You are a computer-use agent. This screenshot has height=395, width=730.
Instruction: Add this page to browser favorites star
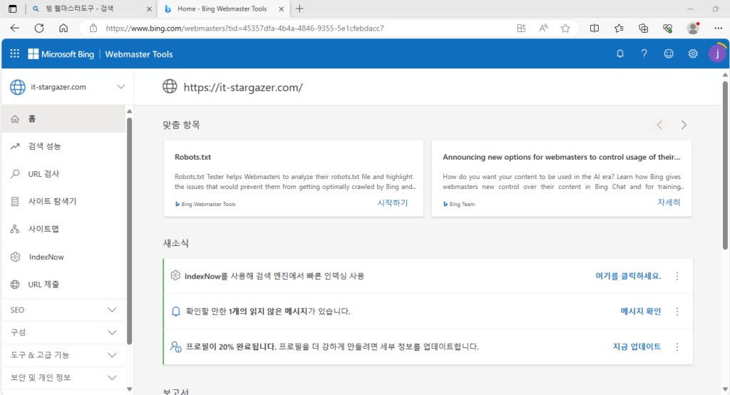click(x=565, y=29)
